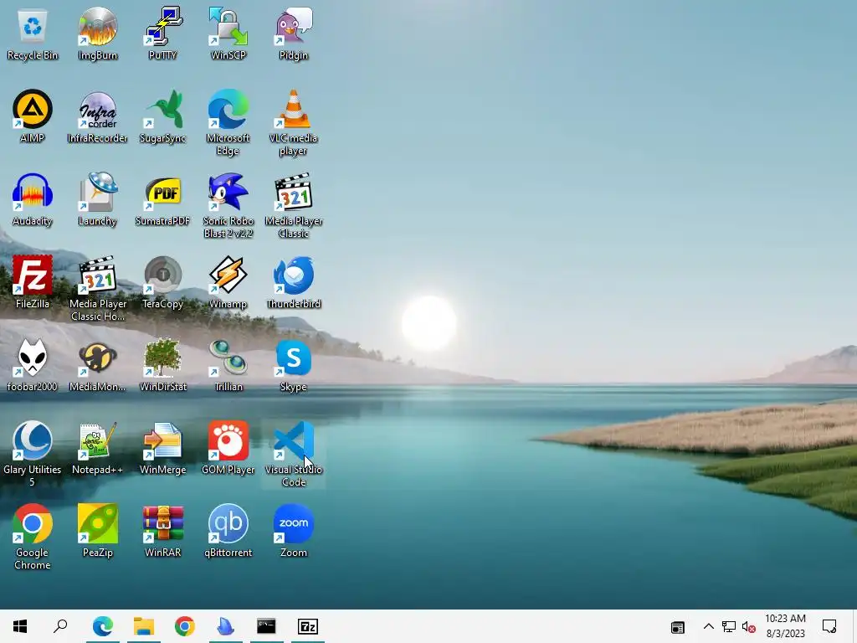Select the Notepad++ shortcut
The image size is (857, 643).
[97, 448]
